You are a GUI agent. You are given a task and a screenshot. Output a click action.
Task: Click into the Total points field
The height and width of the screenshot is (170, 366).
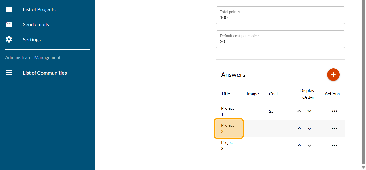(280, 17)
